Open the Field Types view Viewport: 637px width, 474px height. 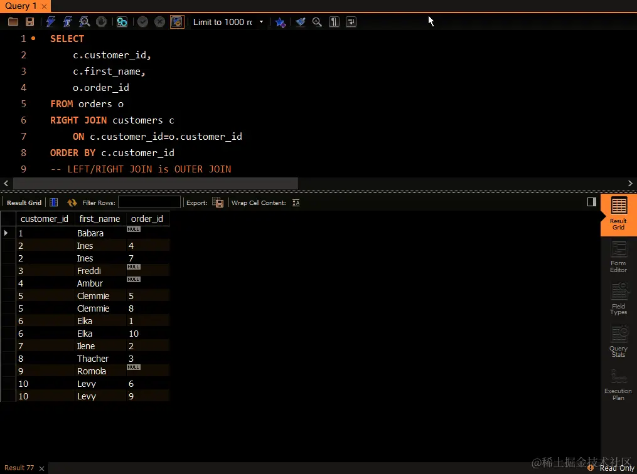tap(618, 300)
